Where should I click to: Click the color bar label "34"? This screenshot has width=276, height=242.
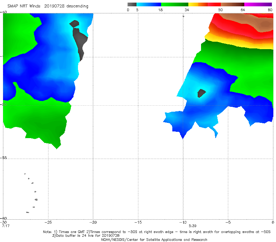click(187, 10)
